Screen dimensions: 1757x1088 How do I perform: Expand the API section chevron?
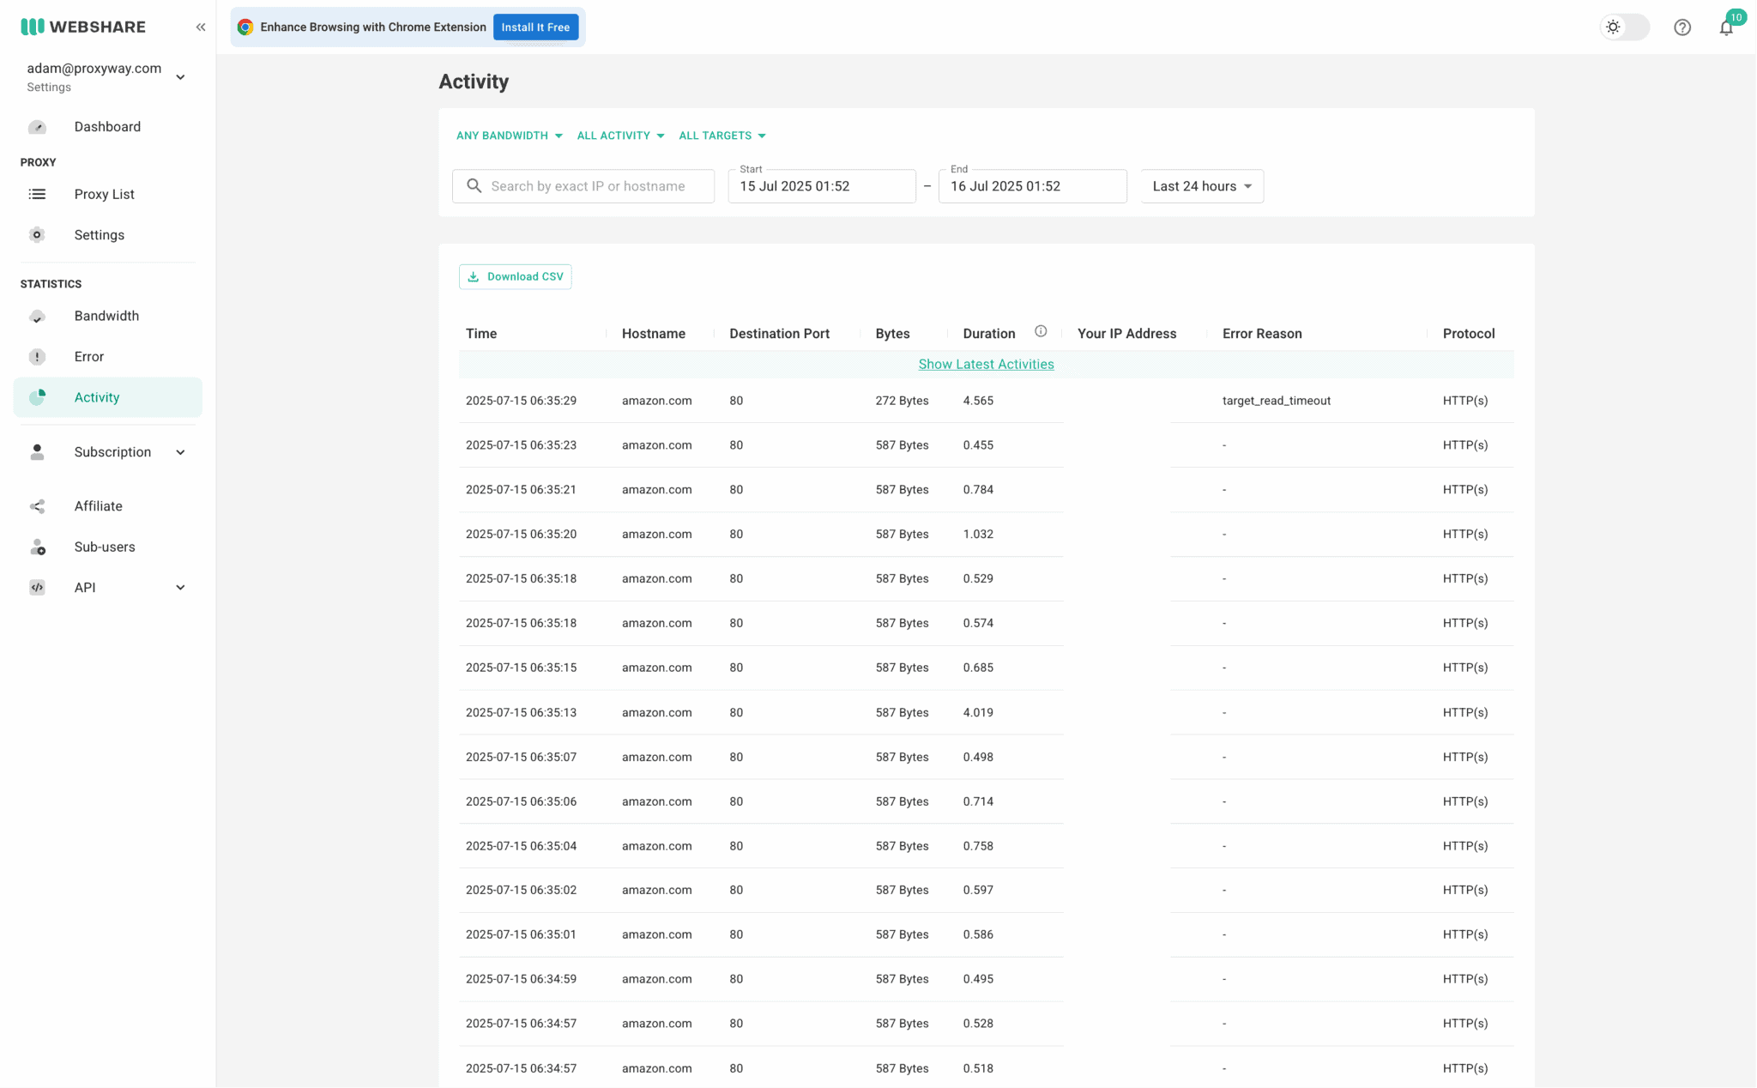tap(180, 587)
